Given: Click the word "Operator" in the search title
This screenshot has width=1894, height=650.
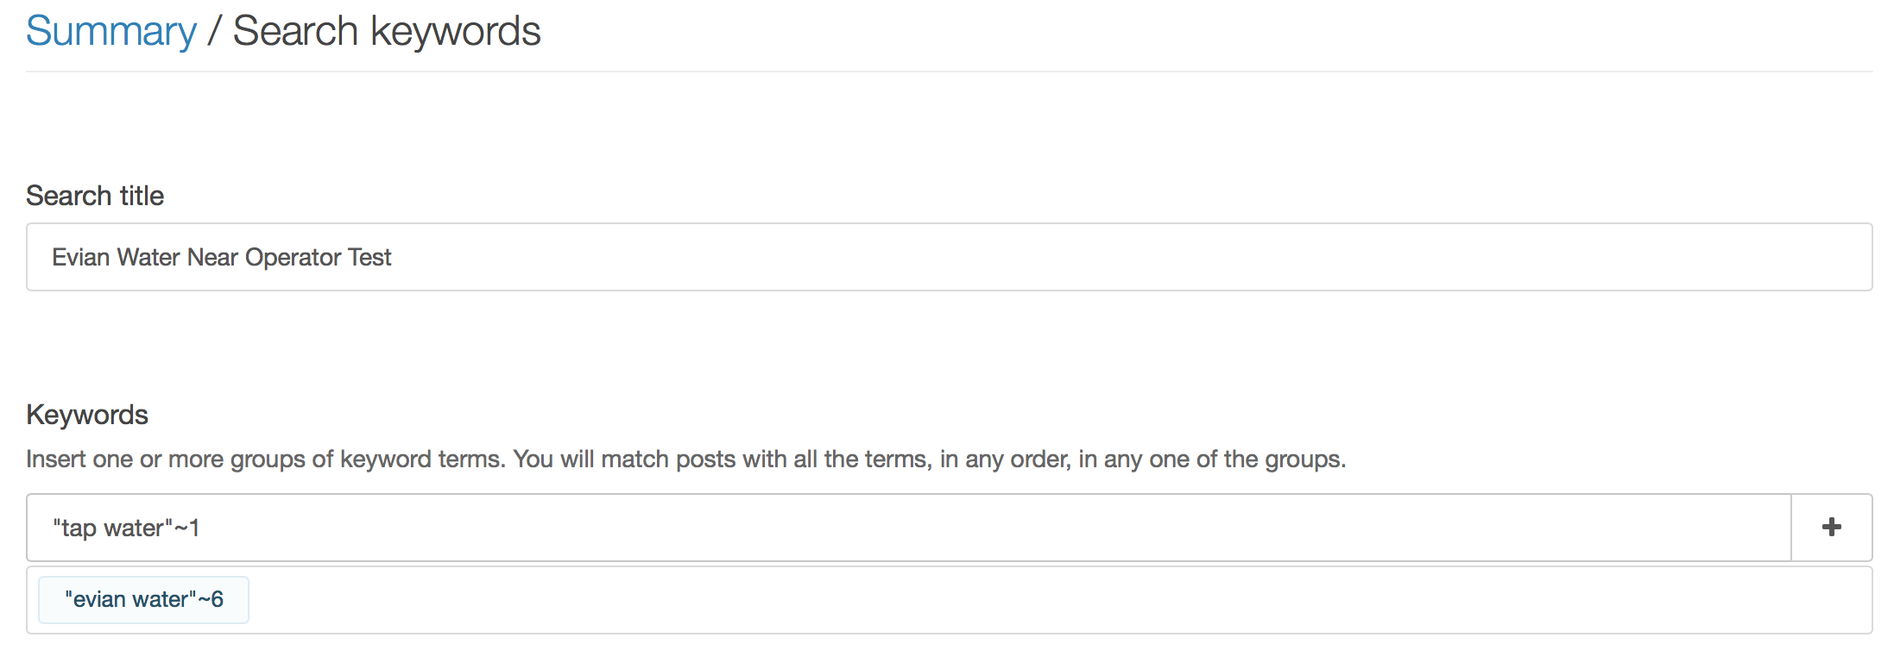Looking at the screenshot, I should [x=294, y=257].
